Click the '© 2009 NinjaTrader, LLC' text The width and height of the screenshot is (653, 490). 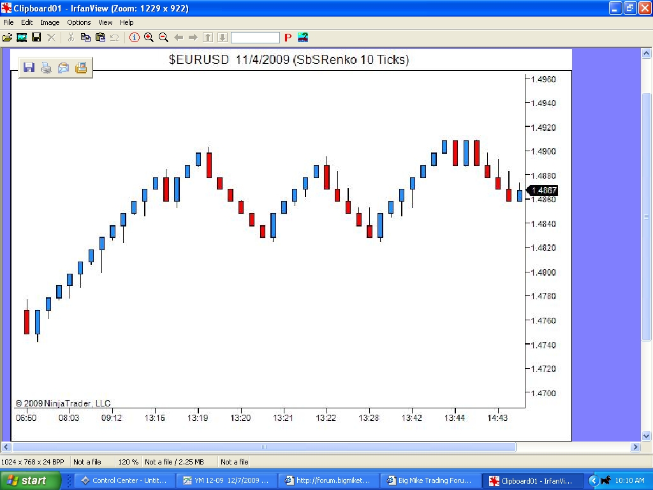[63, 403]
